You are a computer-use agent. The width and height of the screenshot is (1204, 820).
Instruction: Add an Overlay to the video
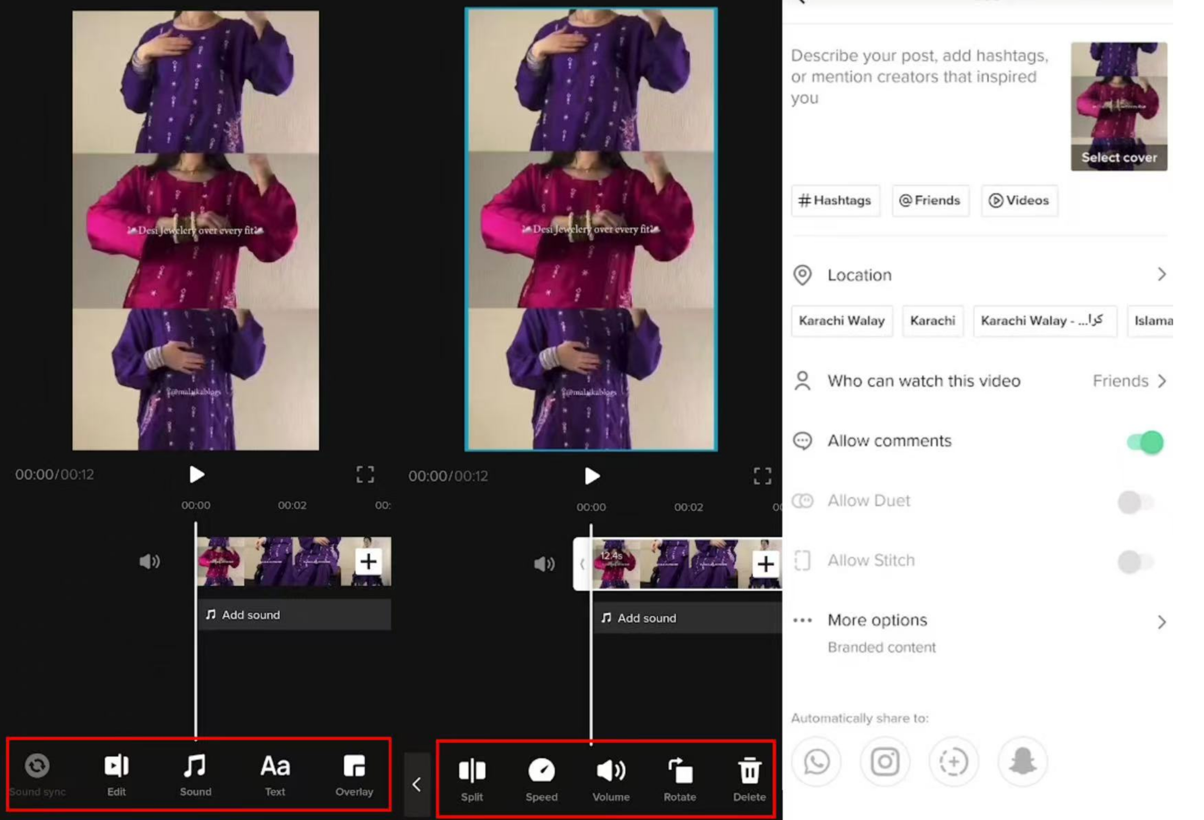354,772
